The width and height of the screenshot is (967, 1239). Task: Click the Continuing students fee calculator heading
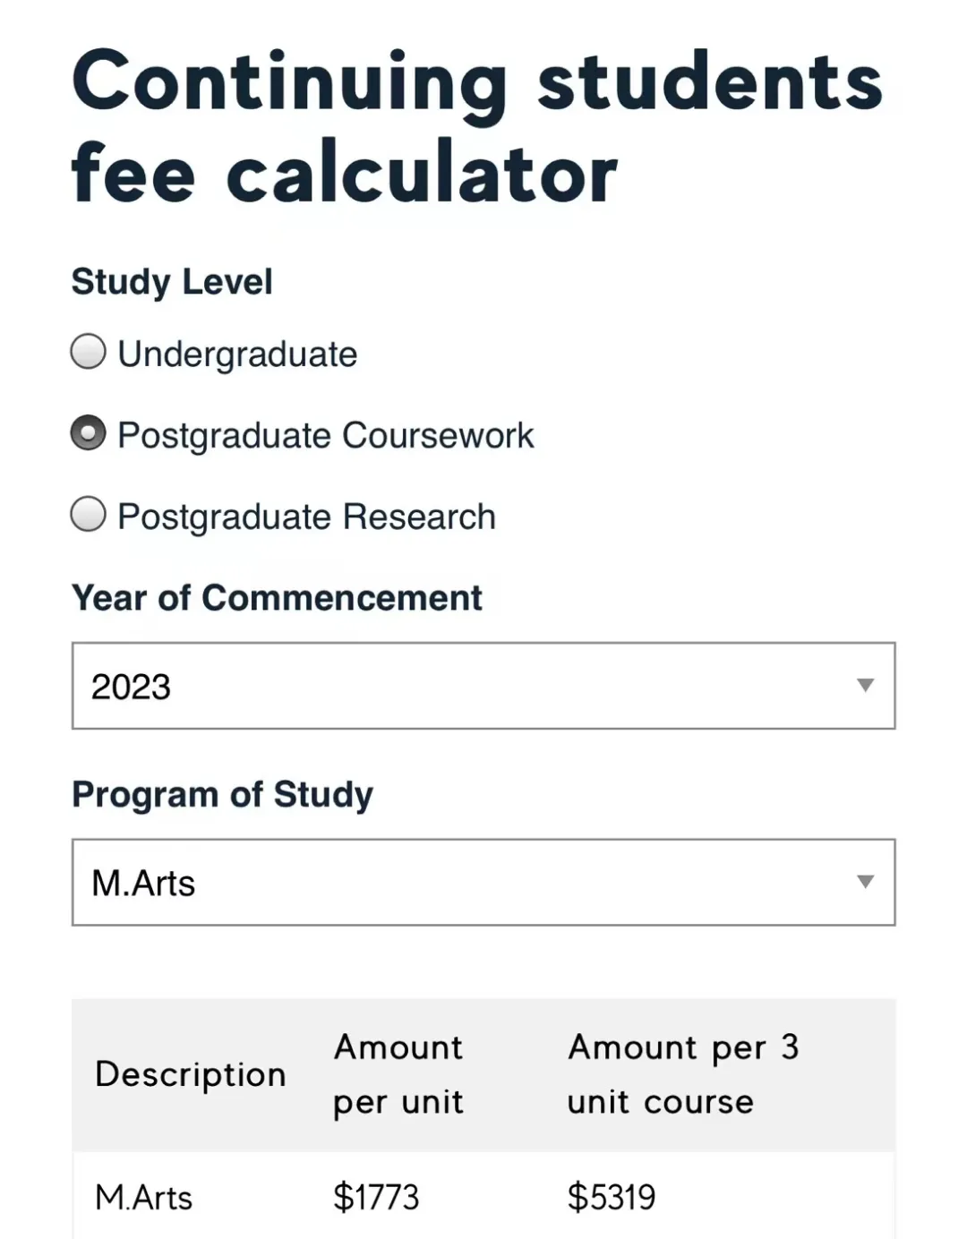coord(477,127)
